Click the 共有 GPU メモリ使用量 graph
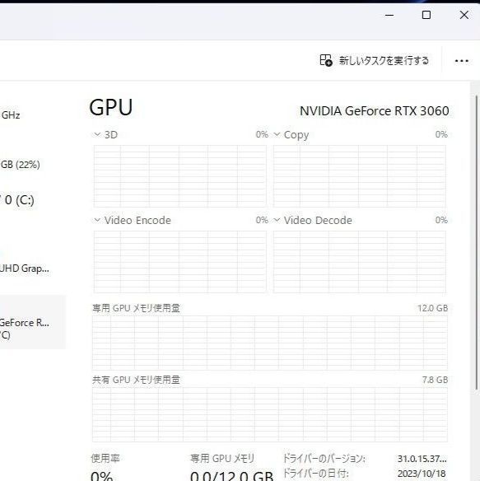 pos(270,414)
